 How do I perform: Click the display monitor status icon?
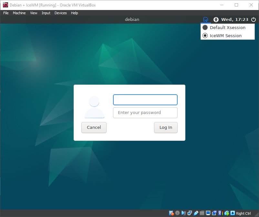(208, 213)
